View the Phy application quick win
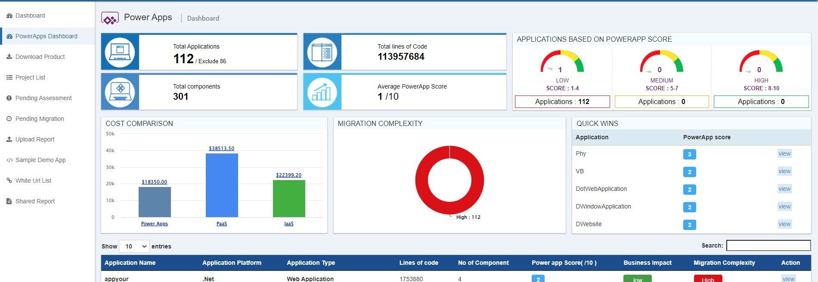Viewport: 818px width, 282px height. 784,154
